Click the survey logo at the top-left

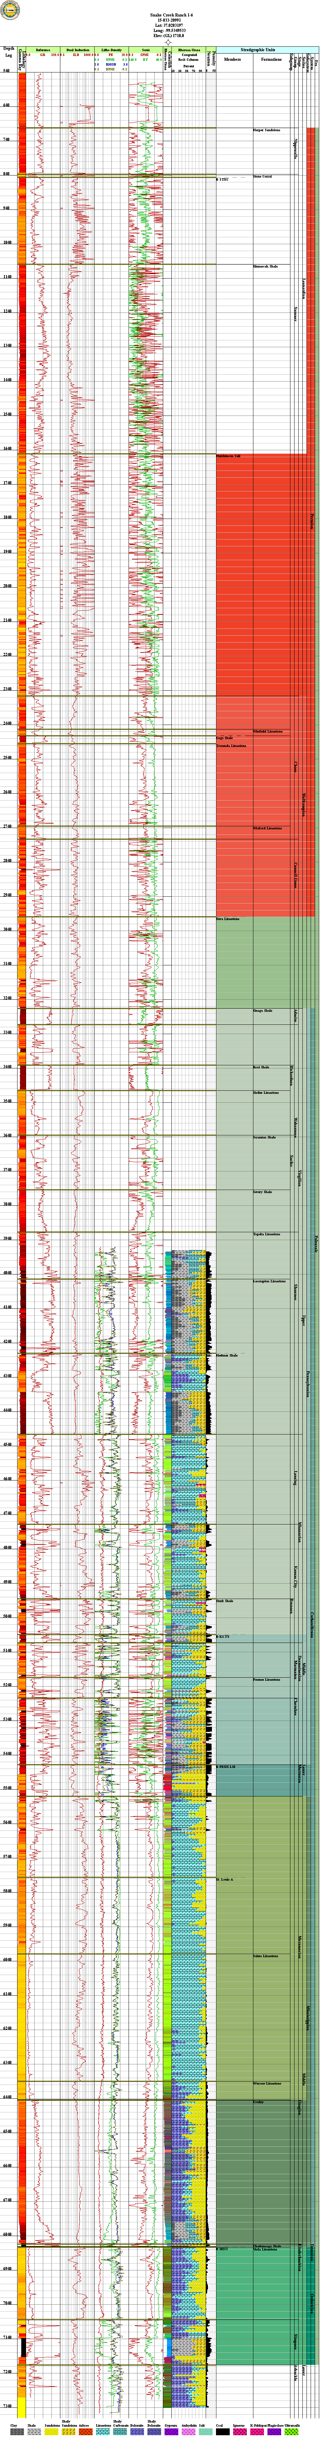pos(11,11)
